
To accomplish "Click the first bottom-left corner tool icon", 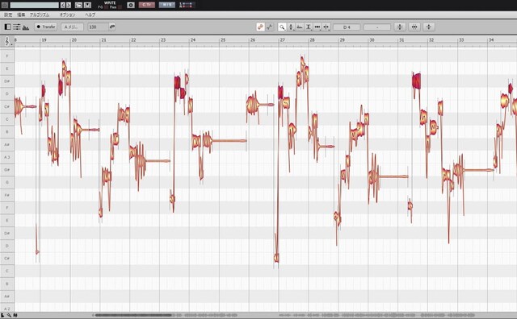I will click(x=2, y=315).
